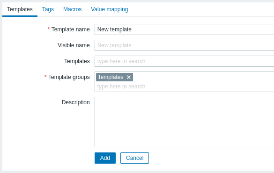Go to the Value mapping tab
274x173 pixels.
coord(110,9)
